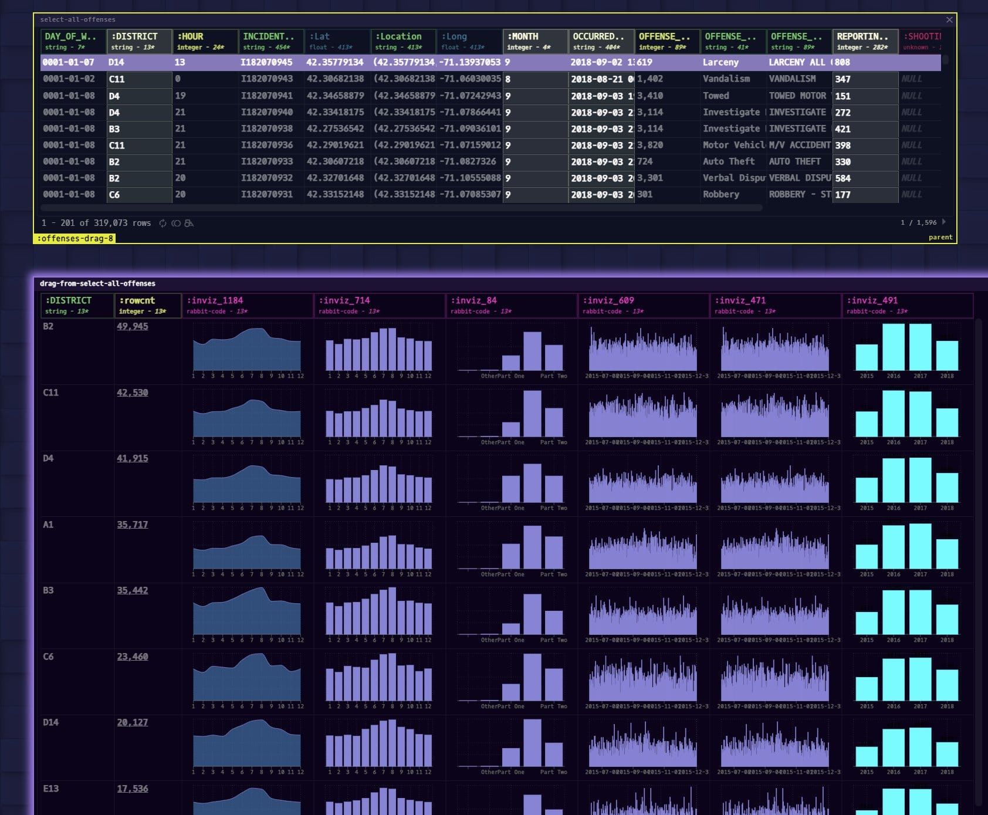Screen dimensions: 988x815
Task: Select the :inviz_609 column header
Action: click(x=643, y=305)
